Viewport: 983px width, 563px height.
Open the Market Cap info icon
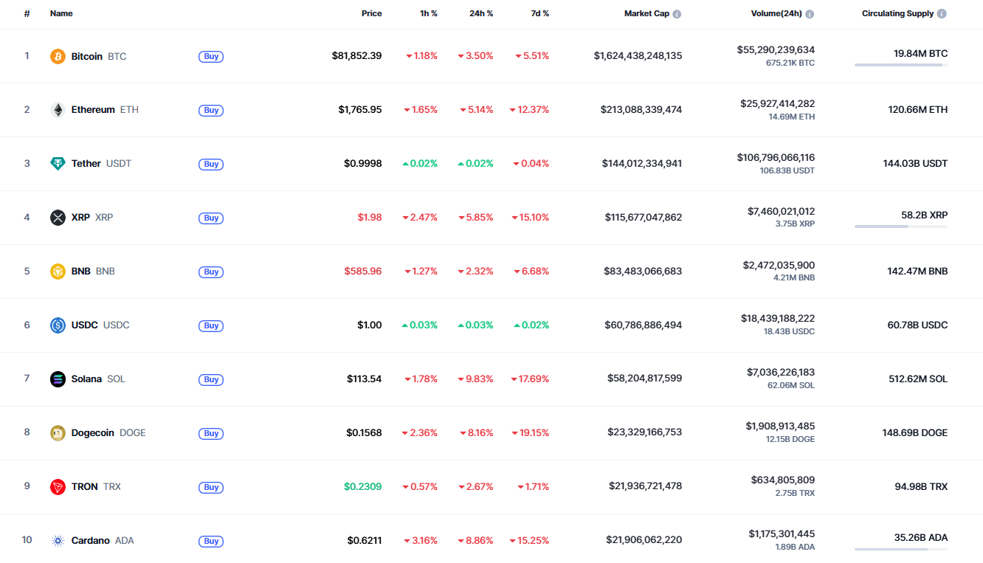pyautogui.click(x=677, y=14)
